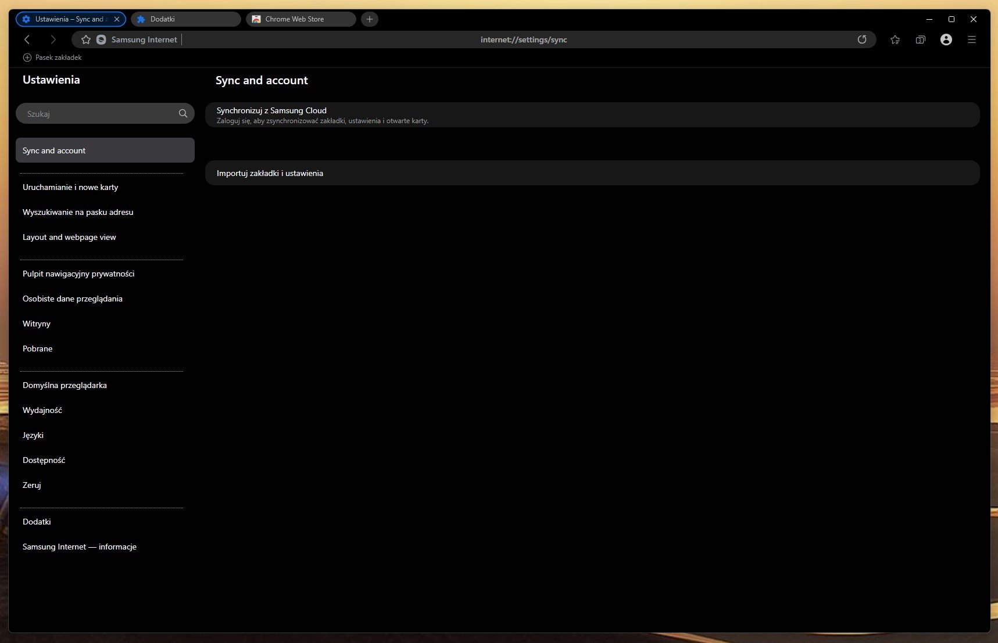Open the hamburger main menu
Screen dimensions: 998x643
click(972, 39)
